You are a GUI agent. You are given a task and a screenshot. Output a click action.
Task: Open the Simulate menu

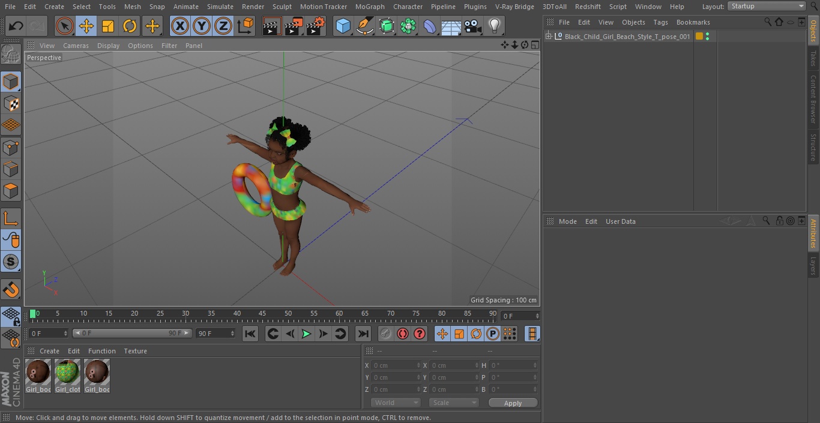coord(220,7)
